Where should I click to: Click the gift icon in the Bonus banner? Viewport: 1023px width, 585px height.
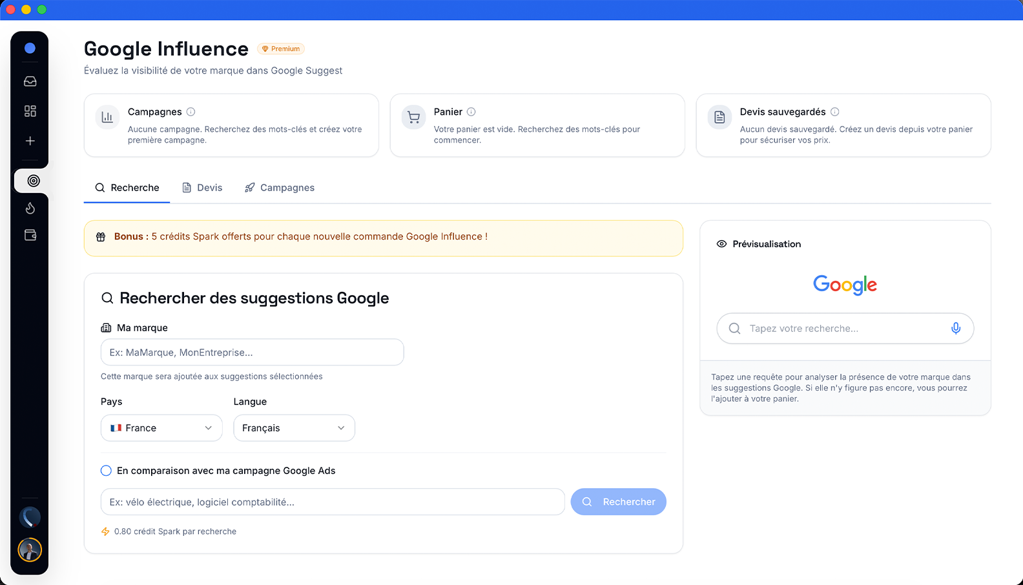point(101,237)
